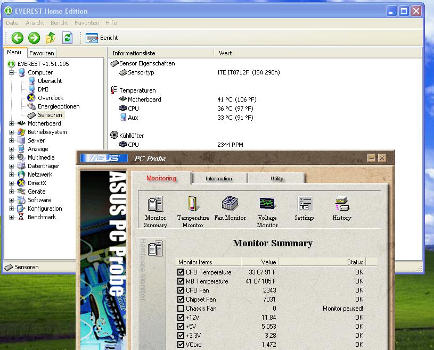The image size is (434, 350).
Task: Expand the DirectX tree node
Action: coord(11,184)
